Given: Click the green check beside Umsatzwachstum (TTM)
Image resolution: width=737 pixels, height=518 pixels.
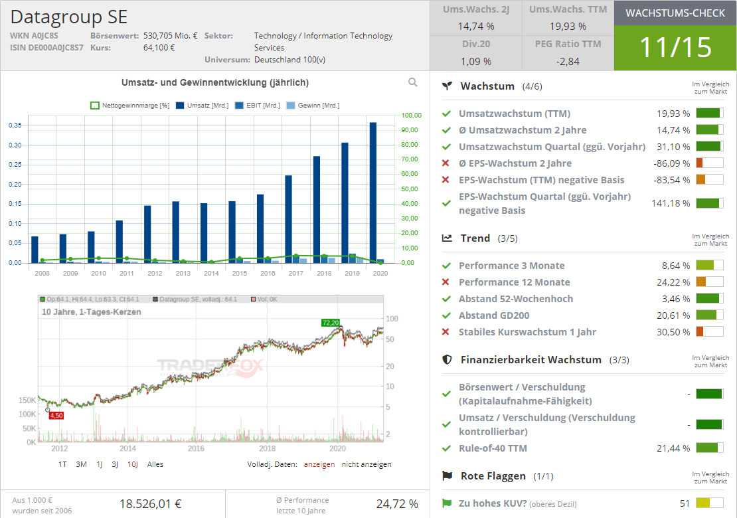Looking at the screenshot, I should click(x=447, y=114).
